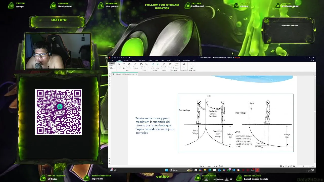
Task: Click text 'Tensiones de toque y paso'
Action: [x=152, y=118]
